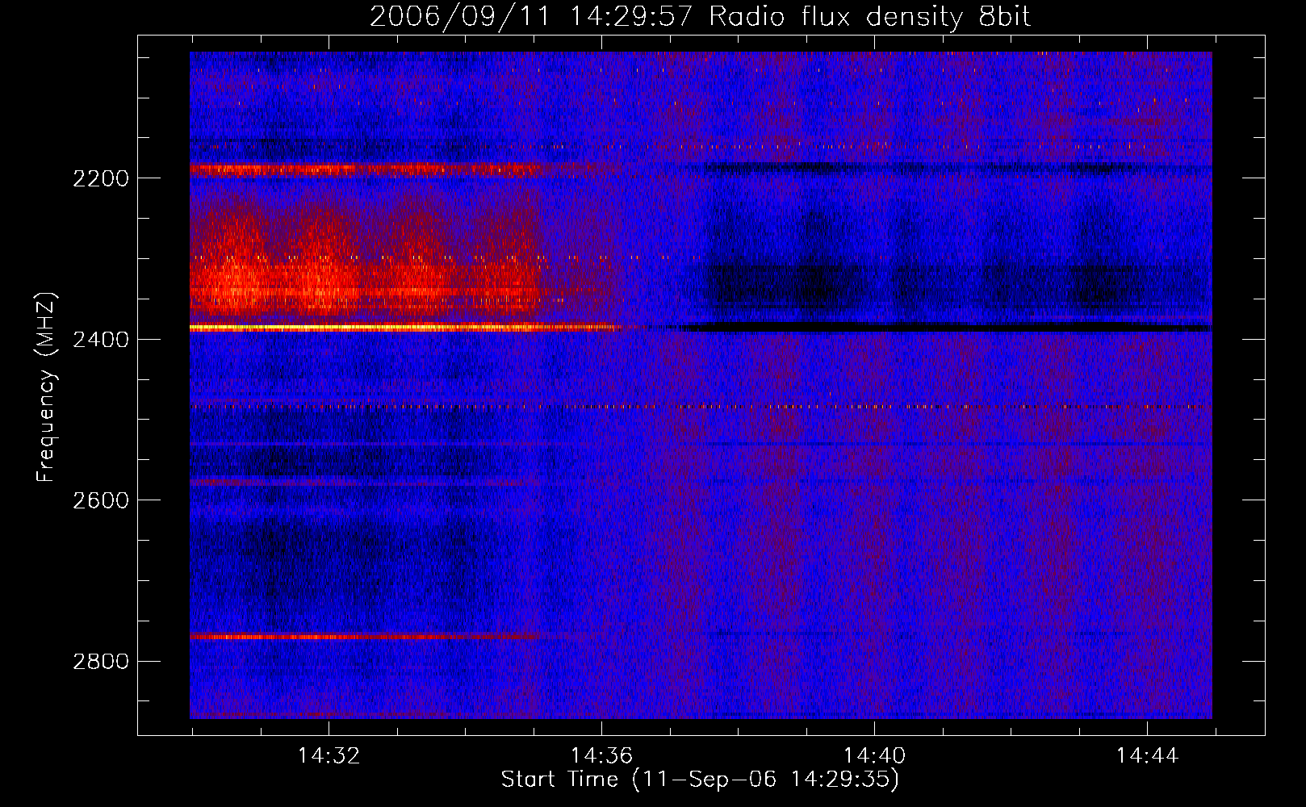Click the 14:36 time tick label
The image size is (1306, 807).
(601, 756)
